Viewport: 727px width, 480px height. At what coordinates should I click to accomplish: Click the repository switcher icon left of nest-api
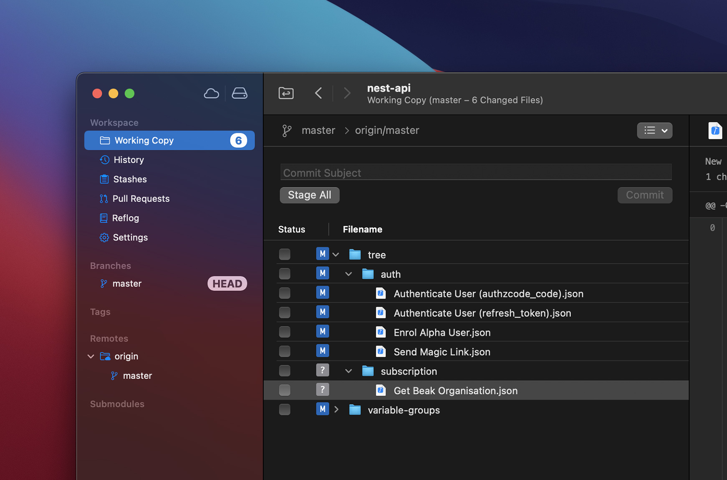pos(286,93)
